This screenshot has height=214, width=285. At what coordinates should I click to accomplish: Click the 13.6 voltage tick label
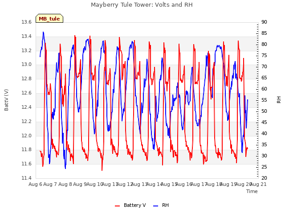tap(27, 22)
